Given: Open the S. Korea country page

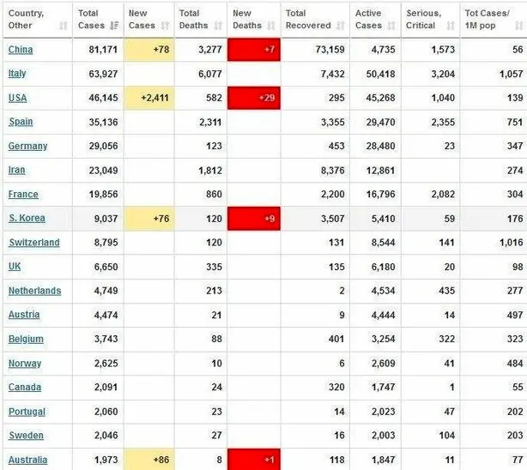Looking at the screenshot, I should [27, 219].
